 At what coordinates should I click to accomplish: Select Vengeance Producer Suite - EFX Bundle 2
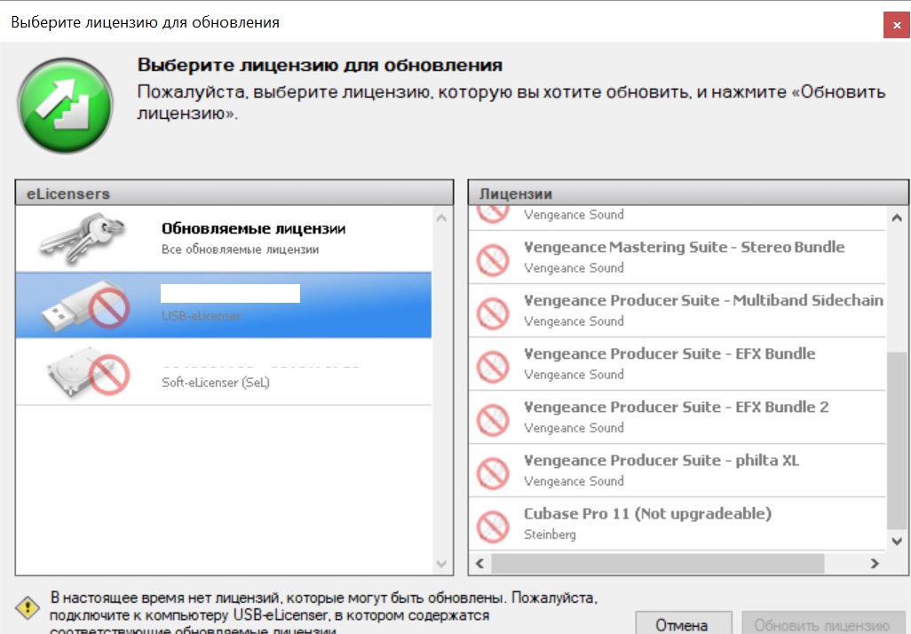click(677, 417)
